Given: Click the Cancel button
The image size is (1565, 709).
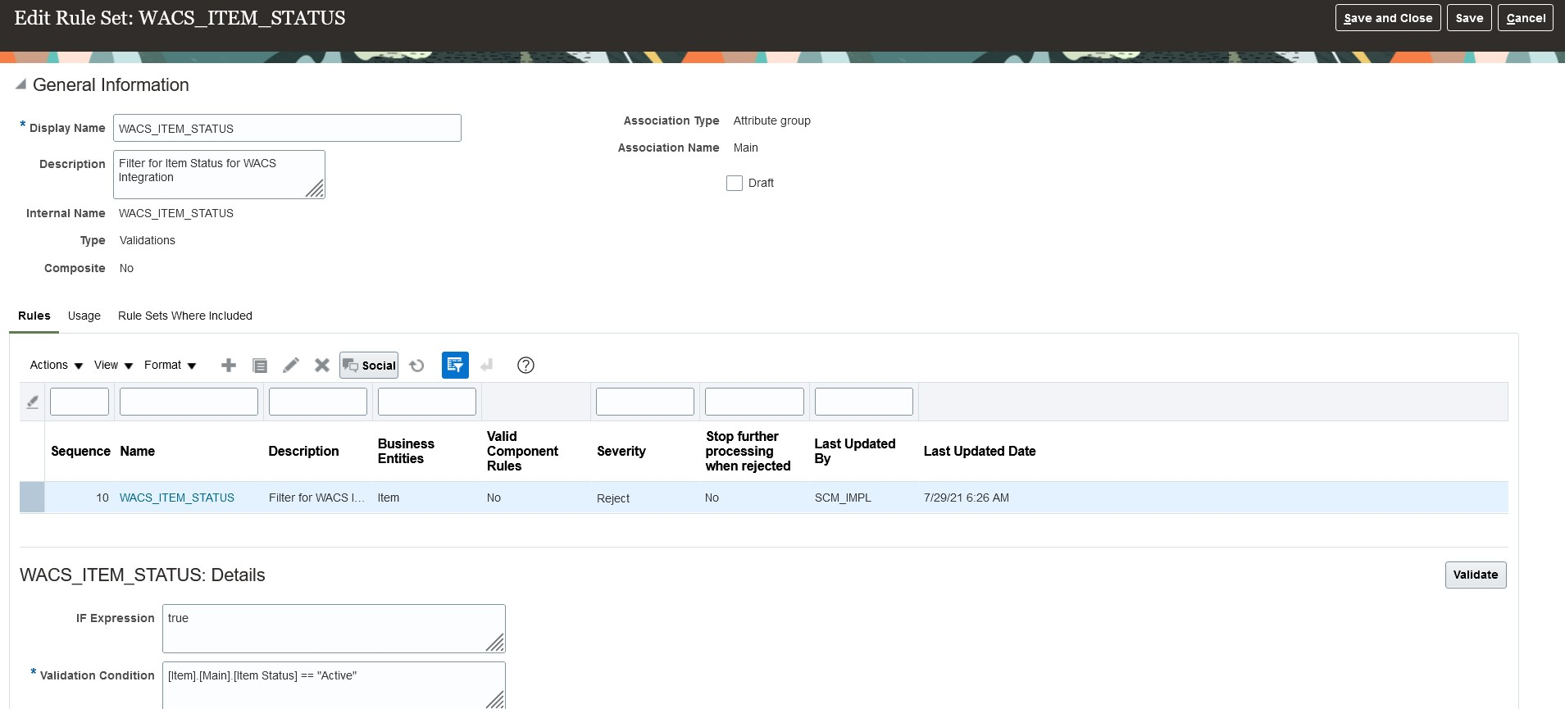Looking at the screenshot, I should (1526, 18).
